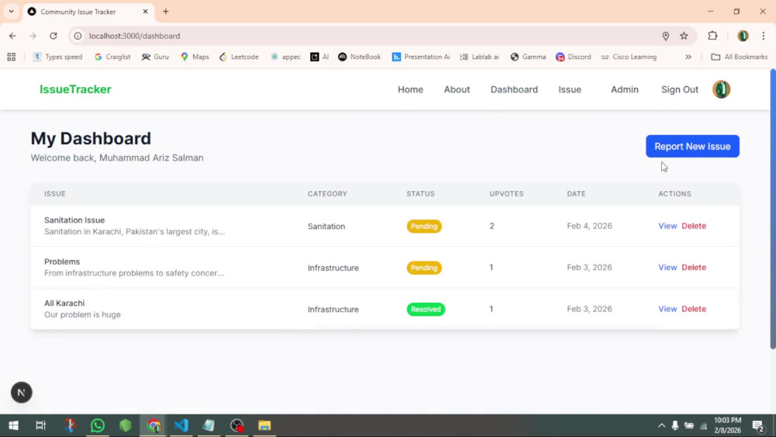Viewport: 776px width, 437px height.
Task: Open the Lablab ai bookmark
Action: pos(479,57)
